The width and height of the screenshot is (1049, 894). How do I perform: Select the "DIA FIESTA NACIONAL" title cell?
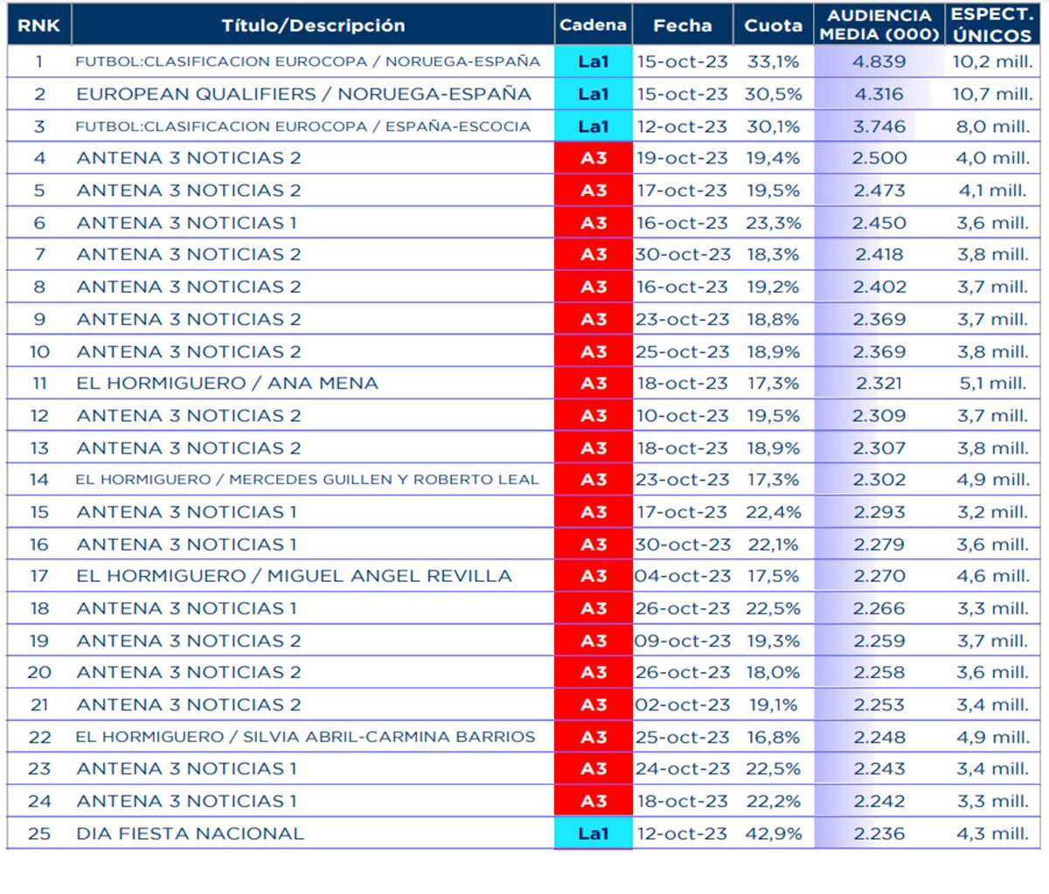190,834
